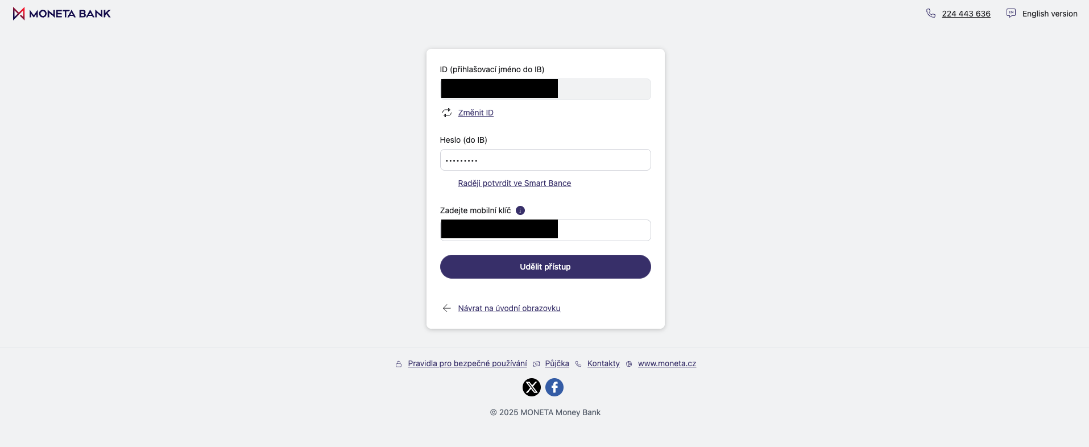The height and width of the screenshot is (447, 1089).
Task: Open the Facebook social icon
Action: [x=554, y=387]
